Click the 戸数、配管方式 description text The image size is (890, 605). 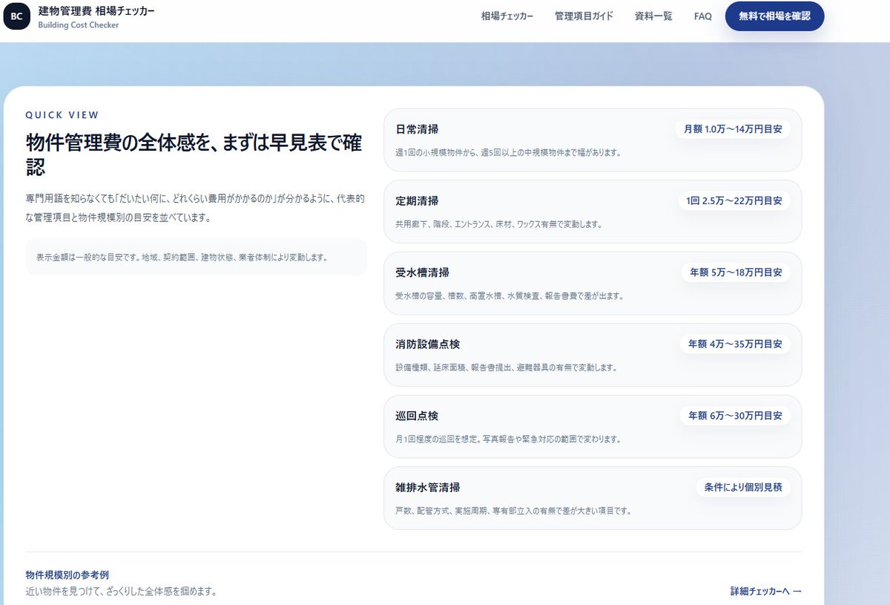click(x=513, y=511)
